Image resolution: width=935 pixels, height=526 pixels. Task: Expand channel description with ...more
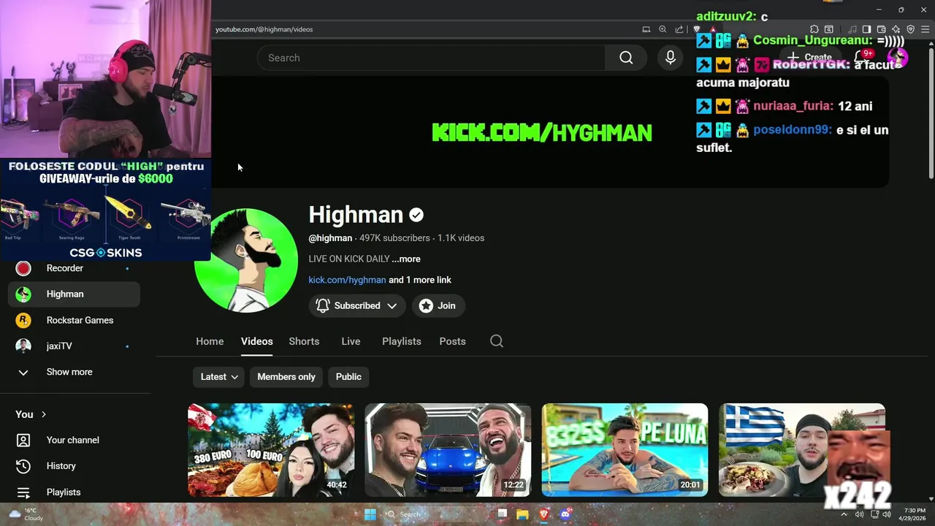pyautogui.click(x=406, y=259)
